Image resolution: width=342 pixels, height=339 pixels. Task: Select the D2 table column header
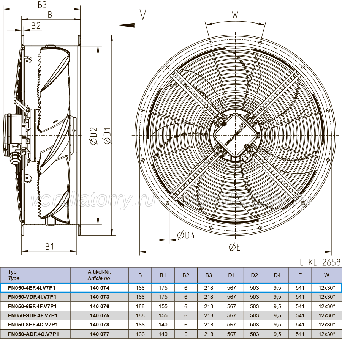coord(254,275)
